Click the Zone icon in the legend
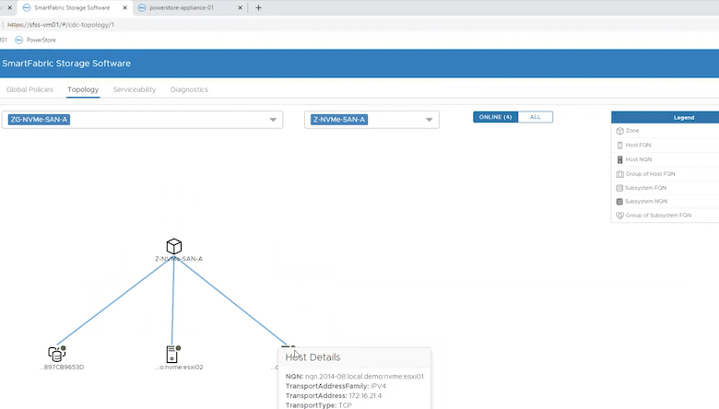This screenshot has height=409, width=719. (619, 131)
